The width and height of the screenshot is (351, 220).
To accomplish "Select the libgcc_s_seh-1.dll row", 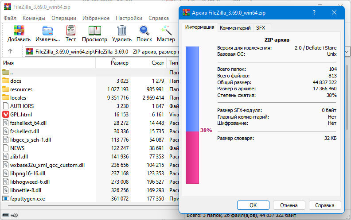I will [90, 140].
